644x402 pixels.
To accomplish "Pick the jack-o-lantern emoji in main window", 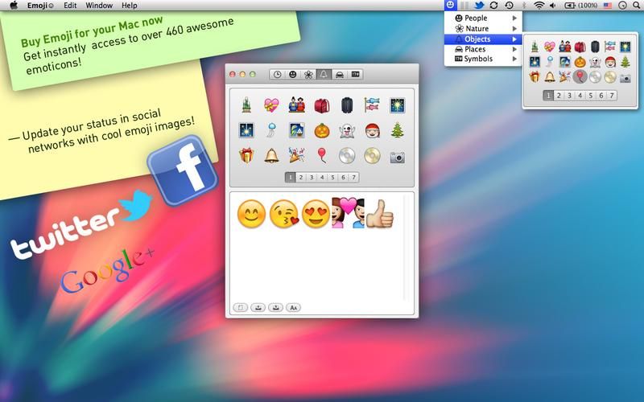I will [321, 129].
